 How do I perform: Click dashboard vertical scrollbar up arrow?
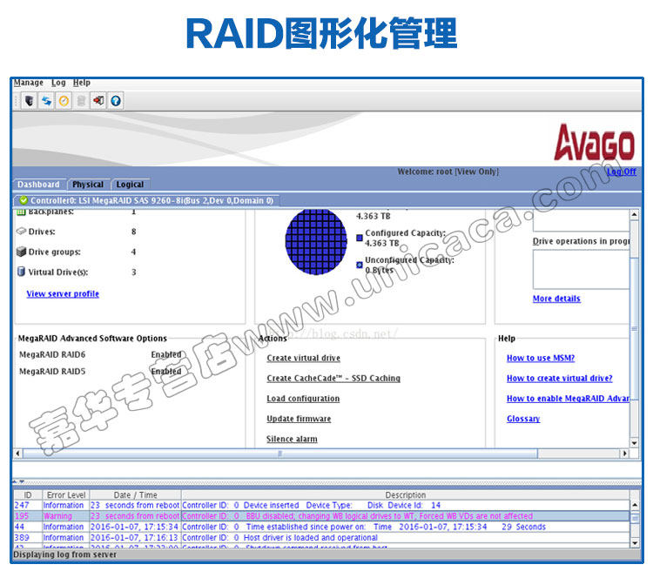coord(634,214)
